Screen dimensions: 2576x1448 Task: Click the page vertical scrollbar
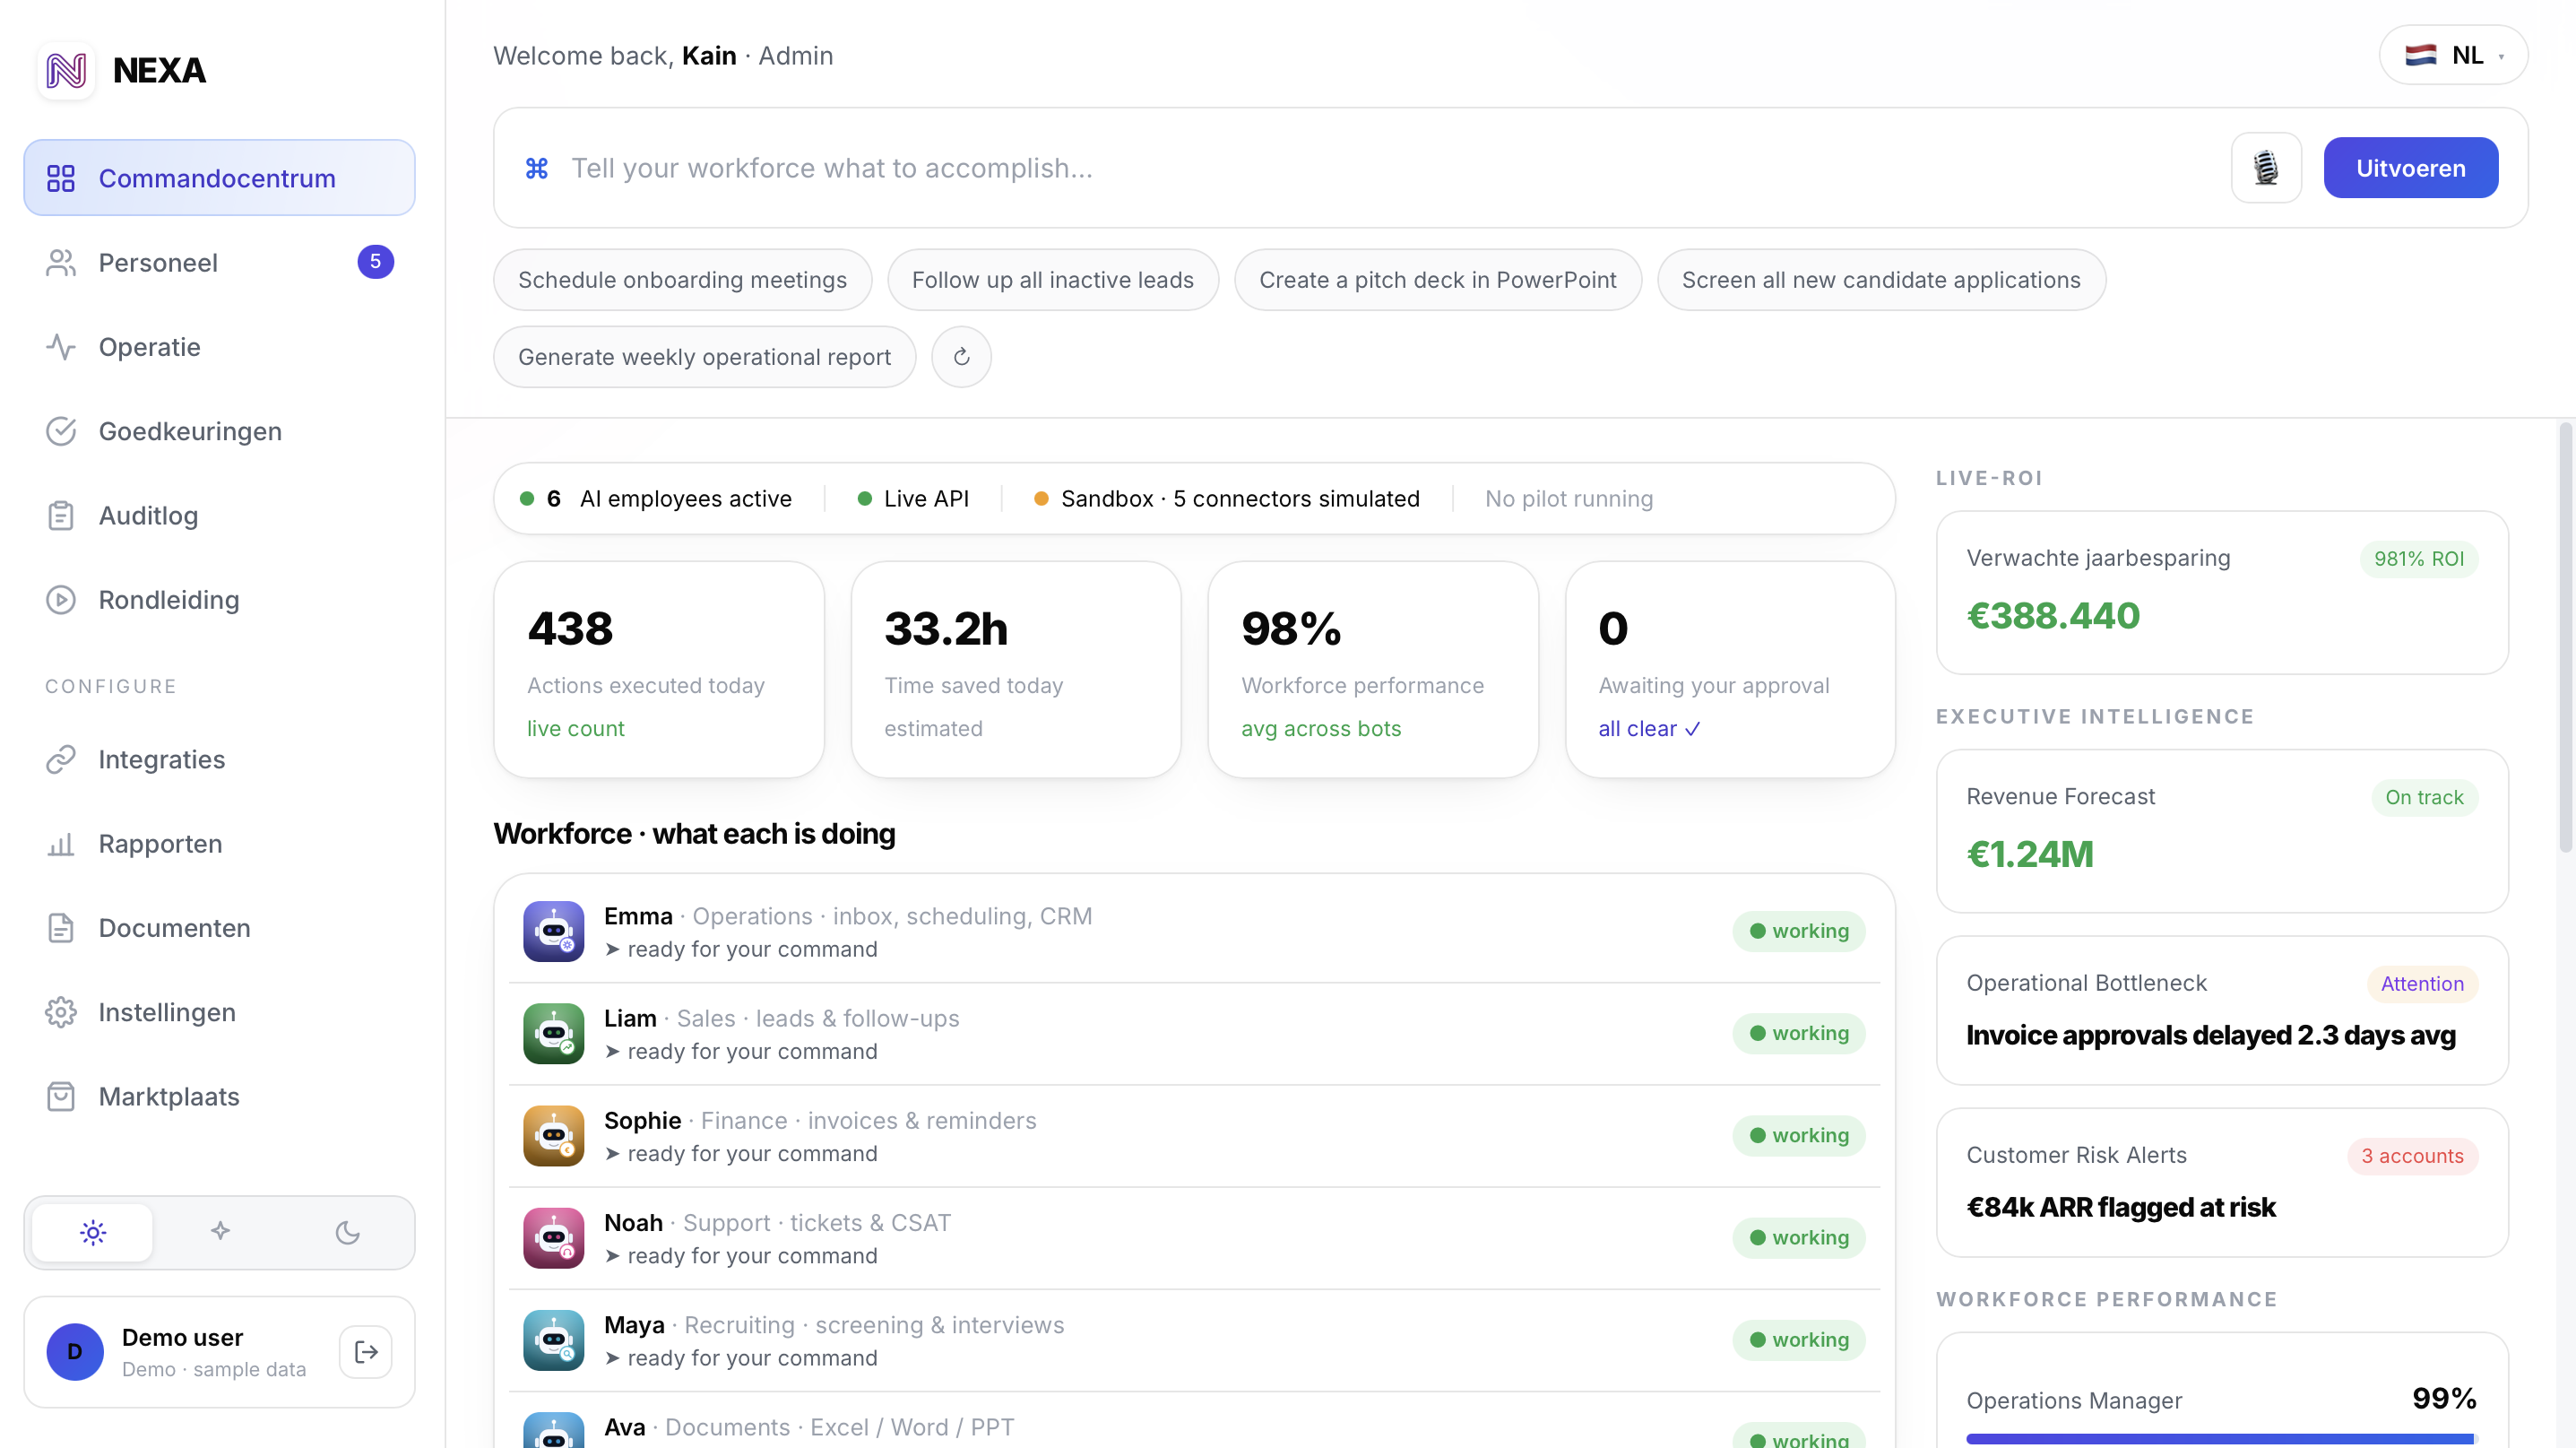(x=2565, y=638)
